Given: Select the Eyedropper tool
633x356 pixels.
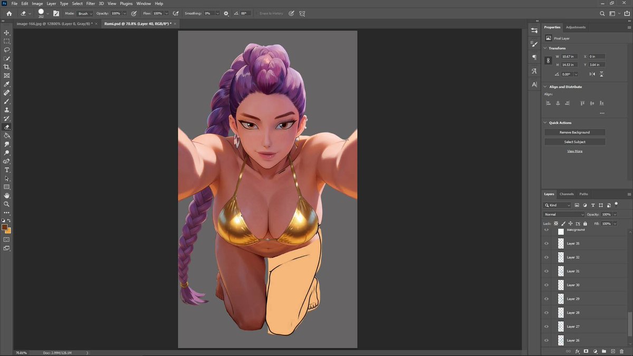Looking at the screenshot, I should [x=7, y=84].
